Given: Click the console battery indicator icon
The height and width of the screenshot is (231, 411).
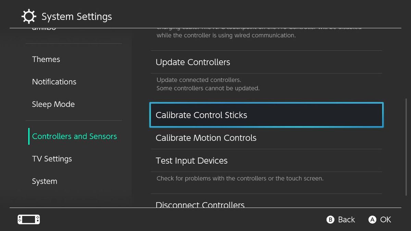Looking at the screenshot, I should tap(28, 219).
